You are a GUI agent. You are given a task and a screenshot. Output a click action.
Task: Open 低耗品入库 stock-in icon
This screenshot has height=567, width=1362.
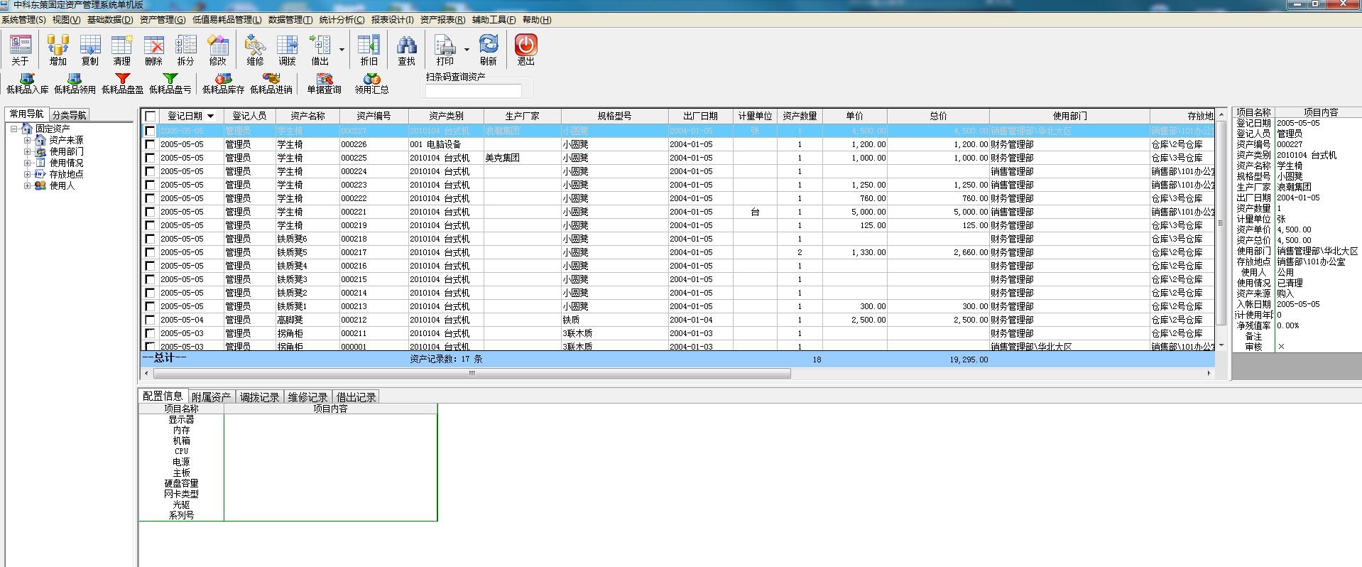point(27,83)
